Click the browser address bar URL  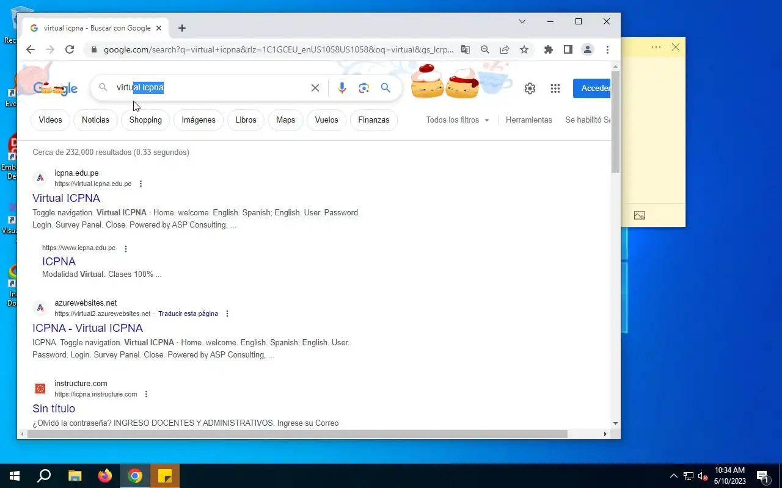279,49
